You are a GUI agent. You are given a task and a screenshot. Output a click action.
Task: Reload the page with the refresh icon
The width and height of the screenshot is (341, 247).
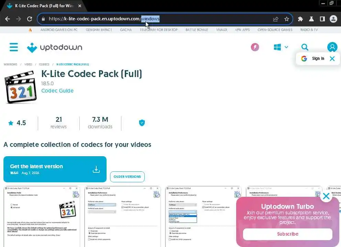pos(30,19)
